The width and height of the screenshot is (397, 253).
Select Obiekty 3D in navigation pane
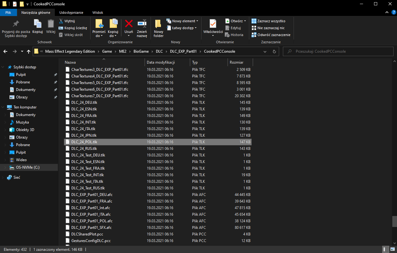coord(25,130)
